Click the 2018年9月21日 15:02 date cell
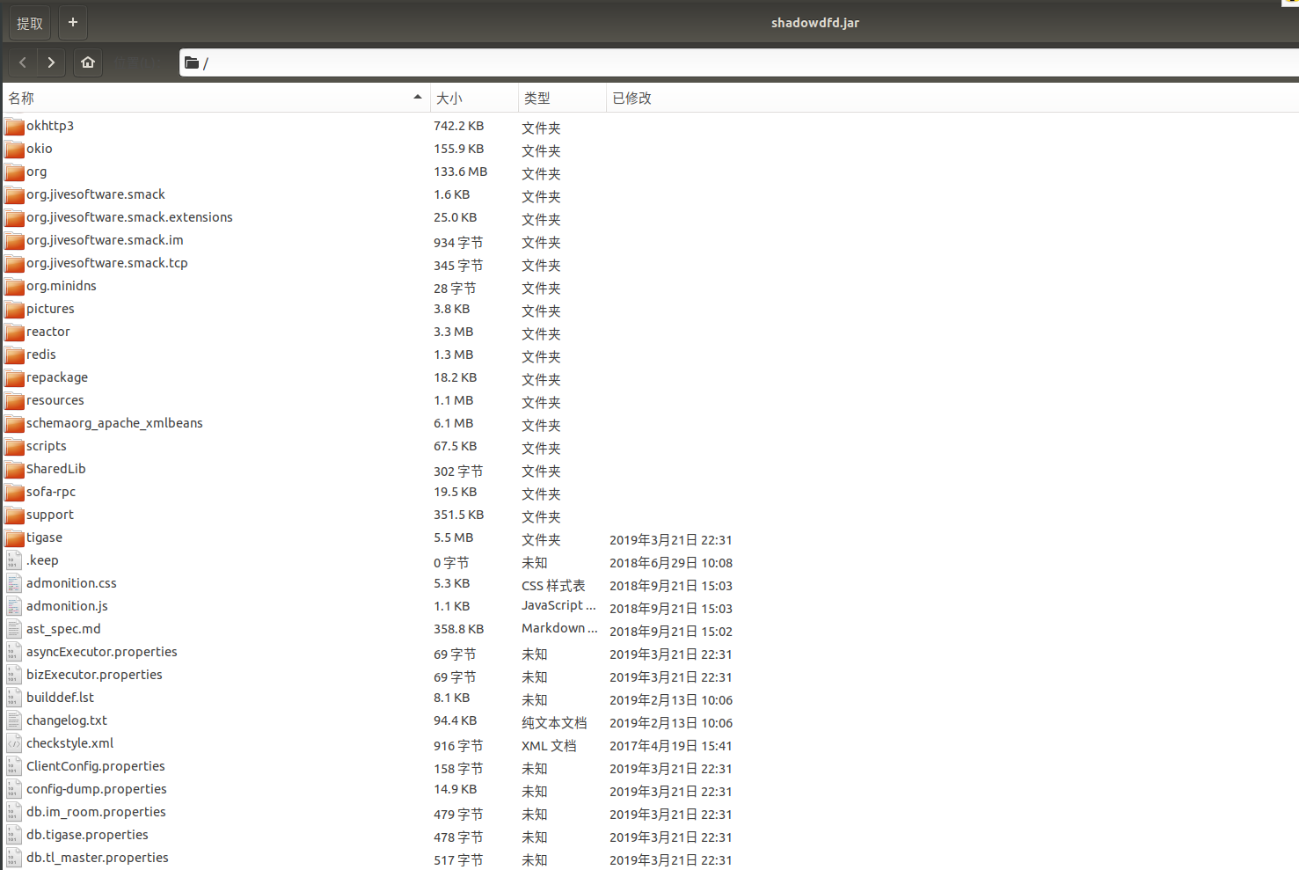This screenshot has height=870, width=1299. click(671, 632)
